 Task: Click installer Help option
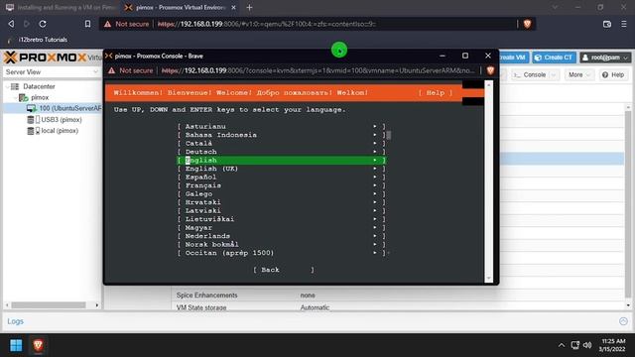[436, 93]
